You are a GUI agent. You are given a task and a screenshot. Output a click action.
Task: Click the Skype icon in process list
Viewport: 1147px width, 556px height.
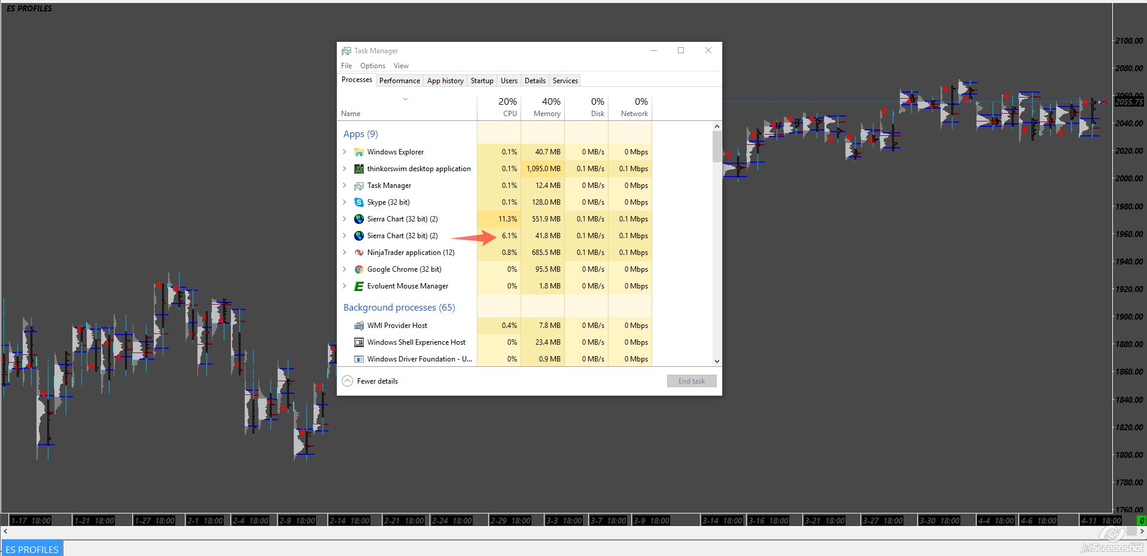[x=359, y=202]
